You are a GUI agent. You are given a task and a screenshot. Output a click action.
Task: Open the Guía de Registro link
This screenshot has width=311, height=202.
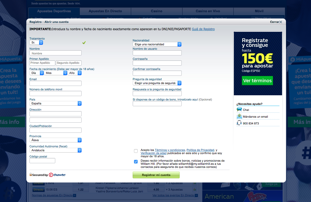point(203,29)
